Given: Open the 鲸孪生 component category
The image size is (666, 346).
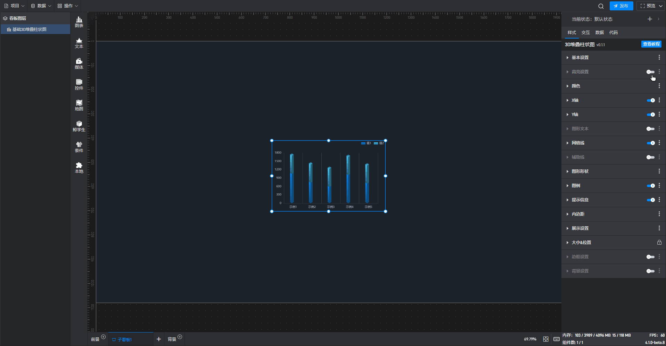Looking at the screenshot, I should pyautogui.click(x=79, y=126).
